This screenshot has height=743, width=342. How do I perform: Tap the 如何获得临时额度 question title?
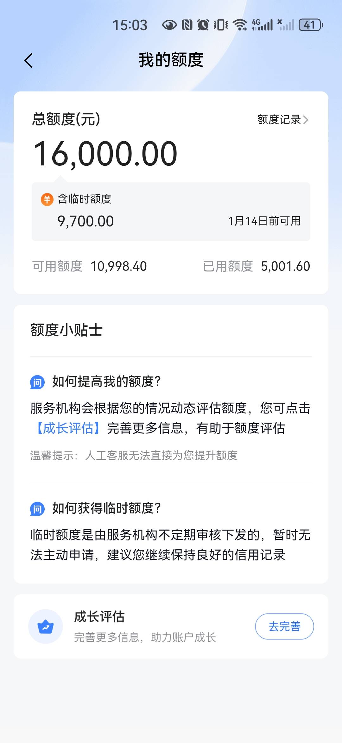click(106, 508)
